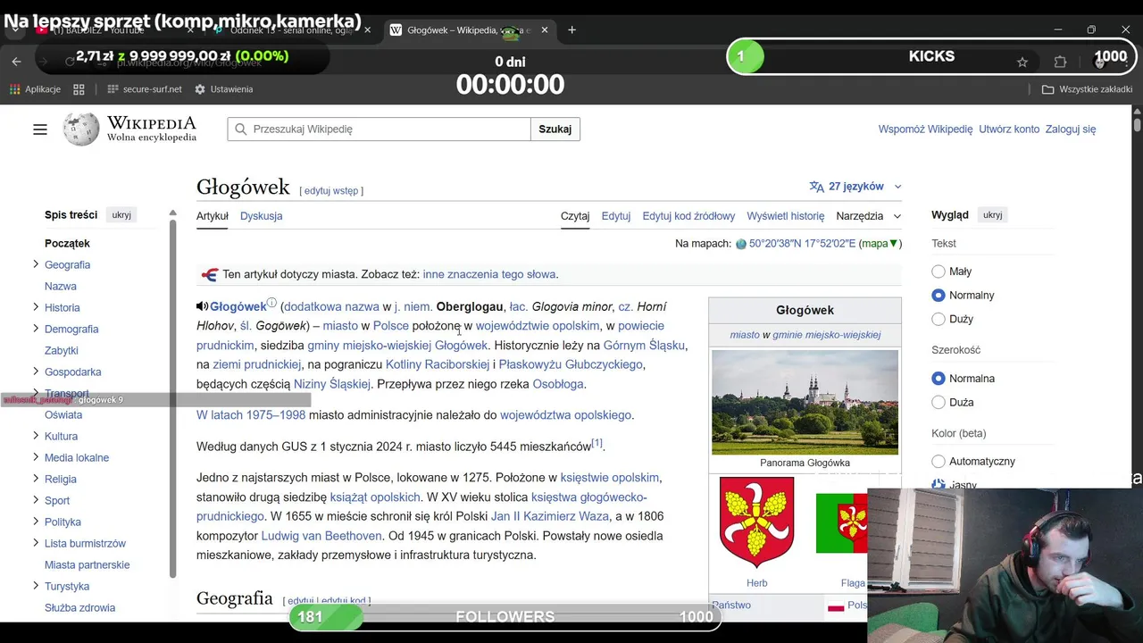The width and height of the screenshot is (1143, 643).
Task: Select the Duży text size option
Action: (x=938, y=319)
